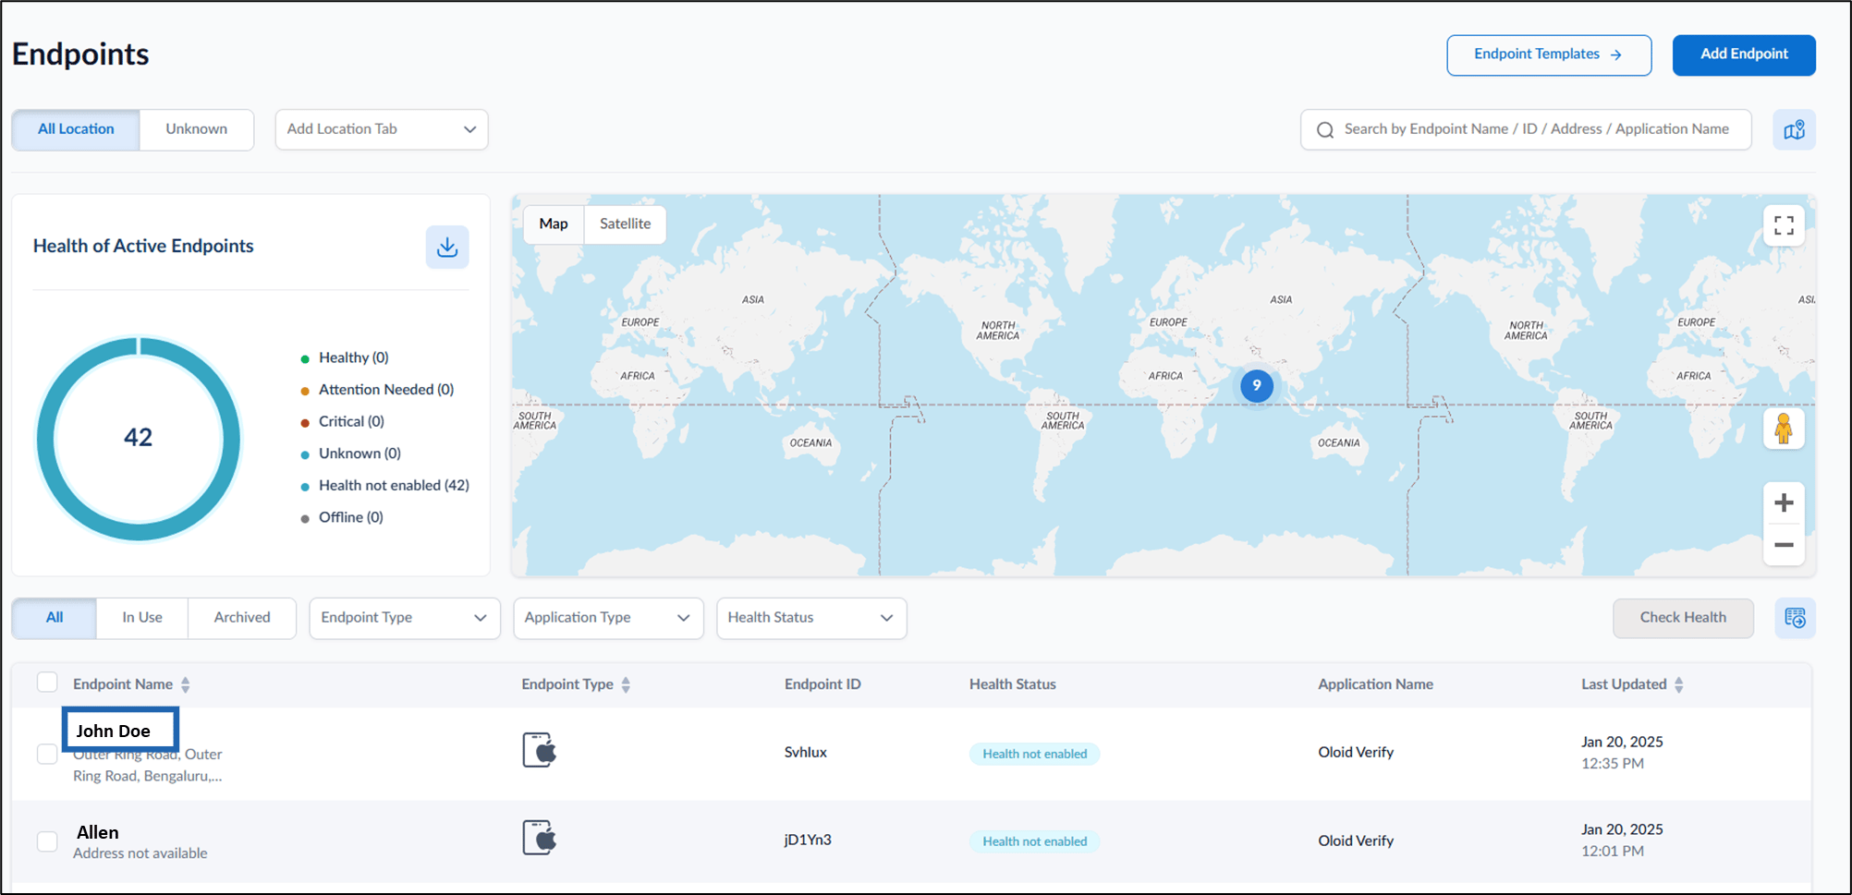Open the Allen endpoint
The image size is (1852, 895).
pyautogui.click(x=98, y=832)
